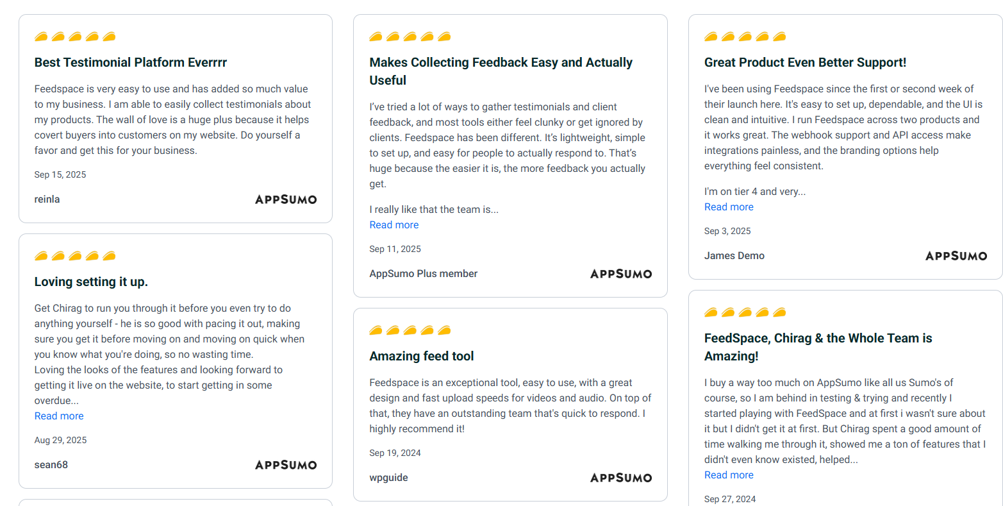Expand Read more in Loving setting it up
Image resolution: width=1003 pixels, height=506 pixels.
pos(59,416)
